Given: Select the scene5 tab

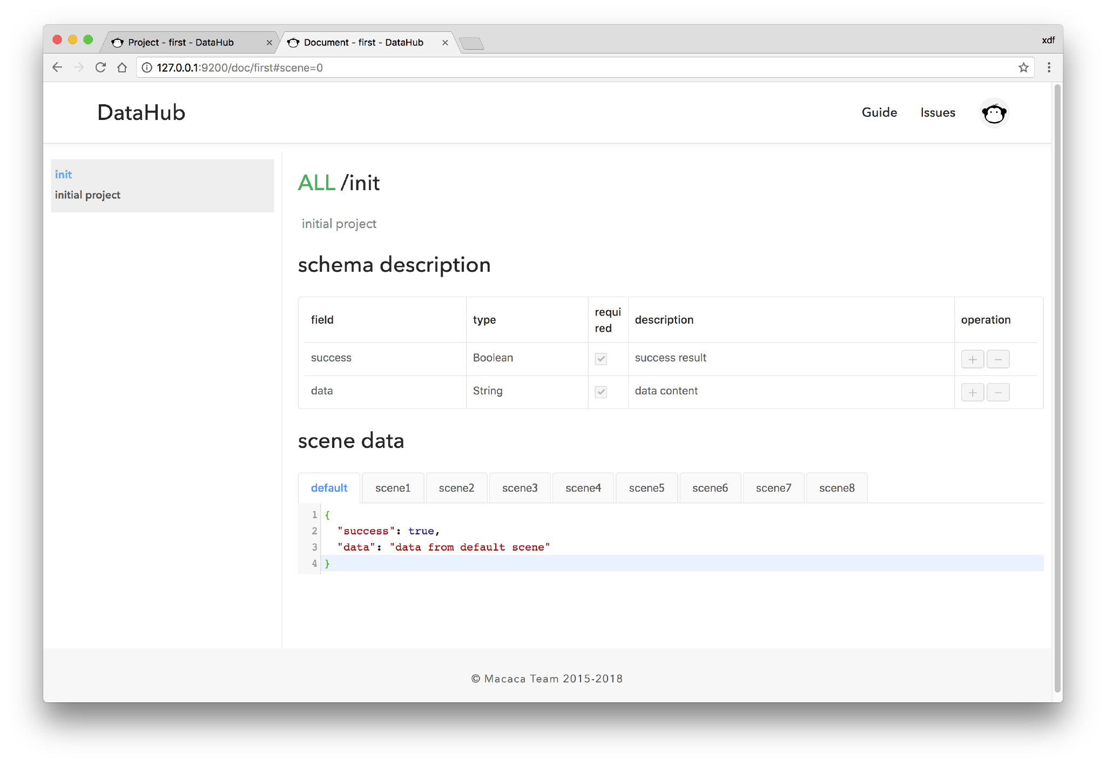Looking at the screenshot, I should pos(646,488).
